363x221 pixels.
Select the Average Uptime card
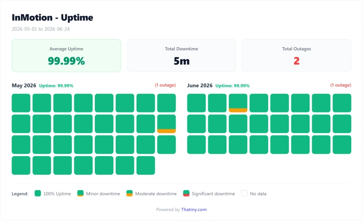click(x=66, y=55)
